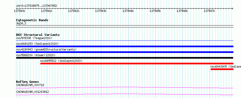Click the nsv6443405 variant label
Image resolution: width=241 pixels, height=98 pixels.
226,67
